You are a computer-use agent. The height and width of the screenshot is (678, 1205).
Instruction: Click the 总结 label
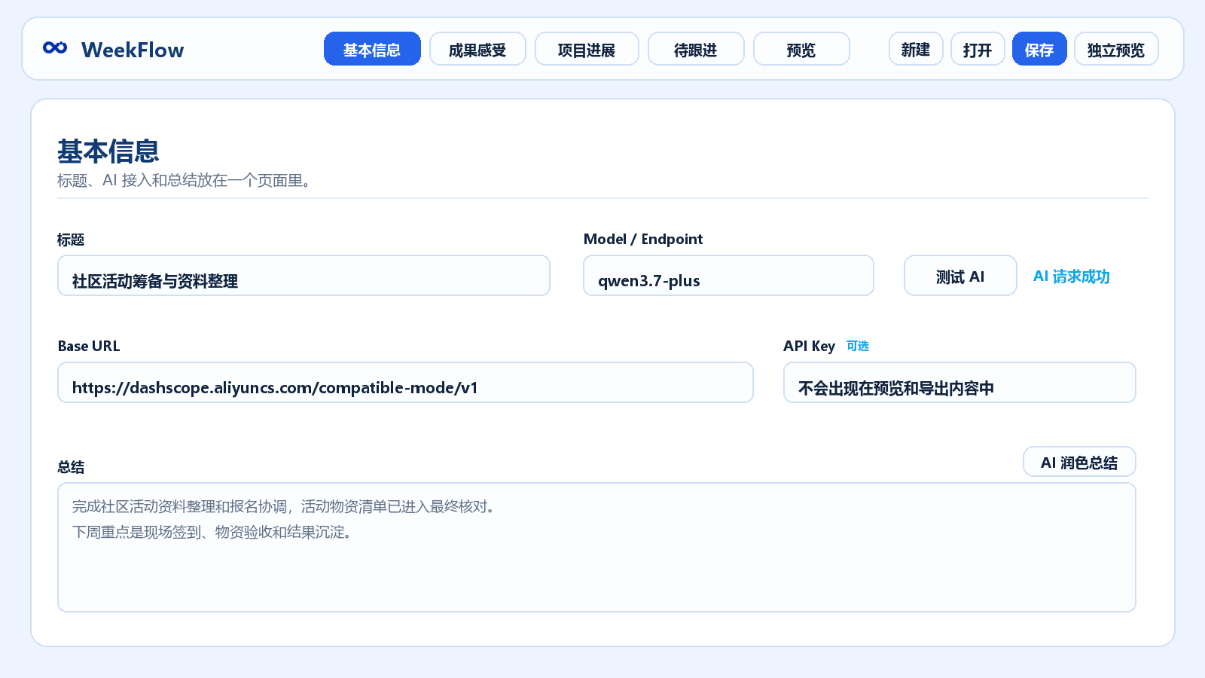tap(71, 467)
